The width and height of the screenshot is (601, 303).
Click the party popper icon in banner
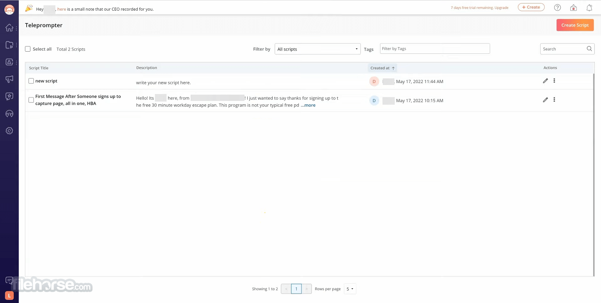pyautogui.click(x=29, y=8)
